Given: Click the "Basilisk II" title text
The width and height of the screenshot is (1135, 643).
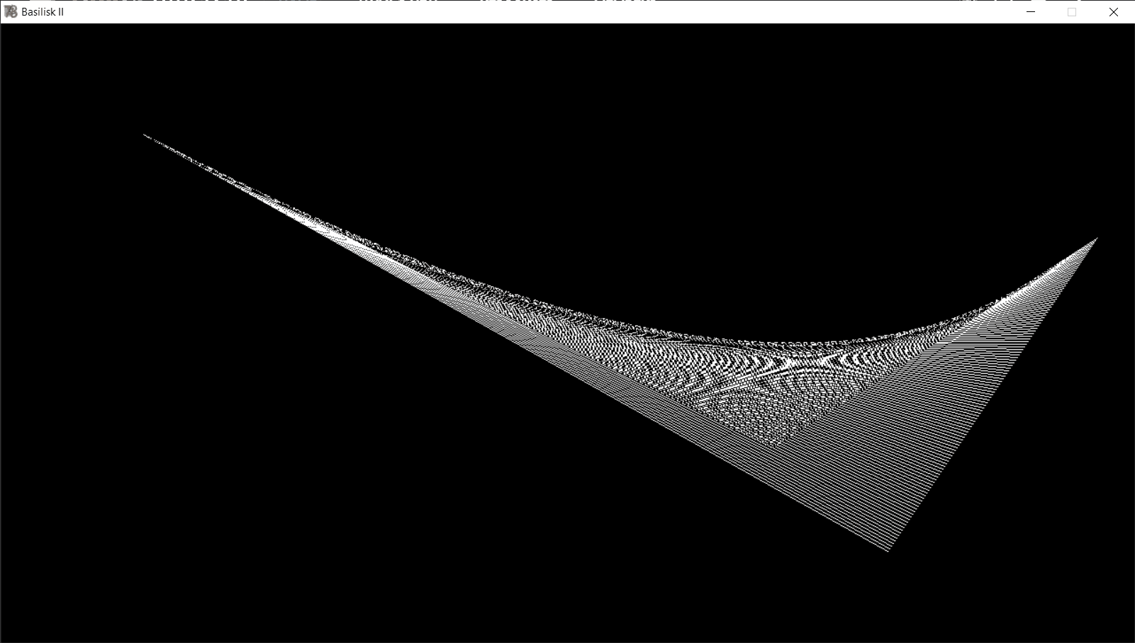Looking at the screenshot, I should pos(43,12).
